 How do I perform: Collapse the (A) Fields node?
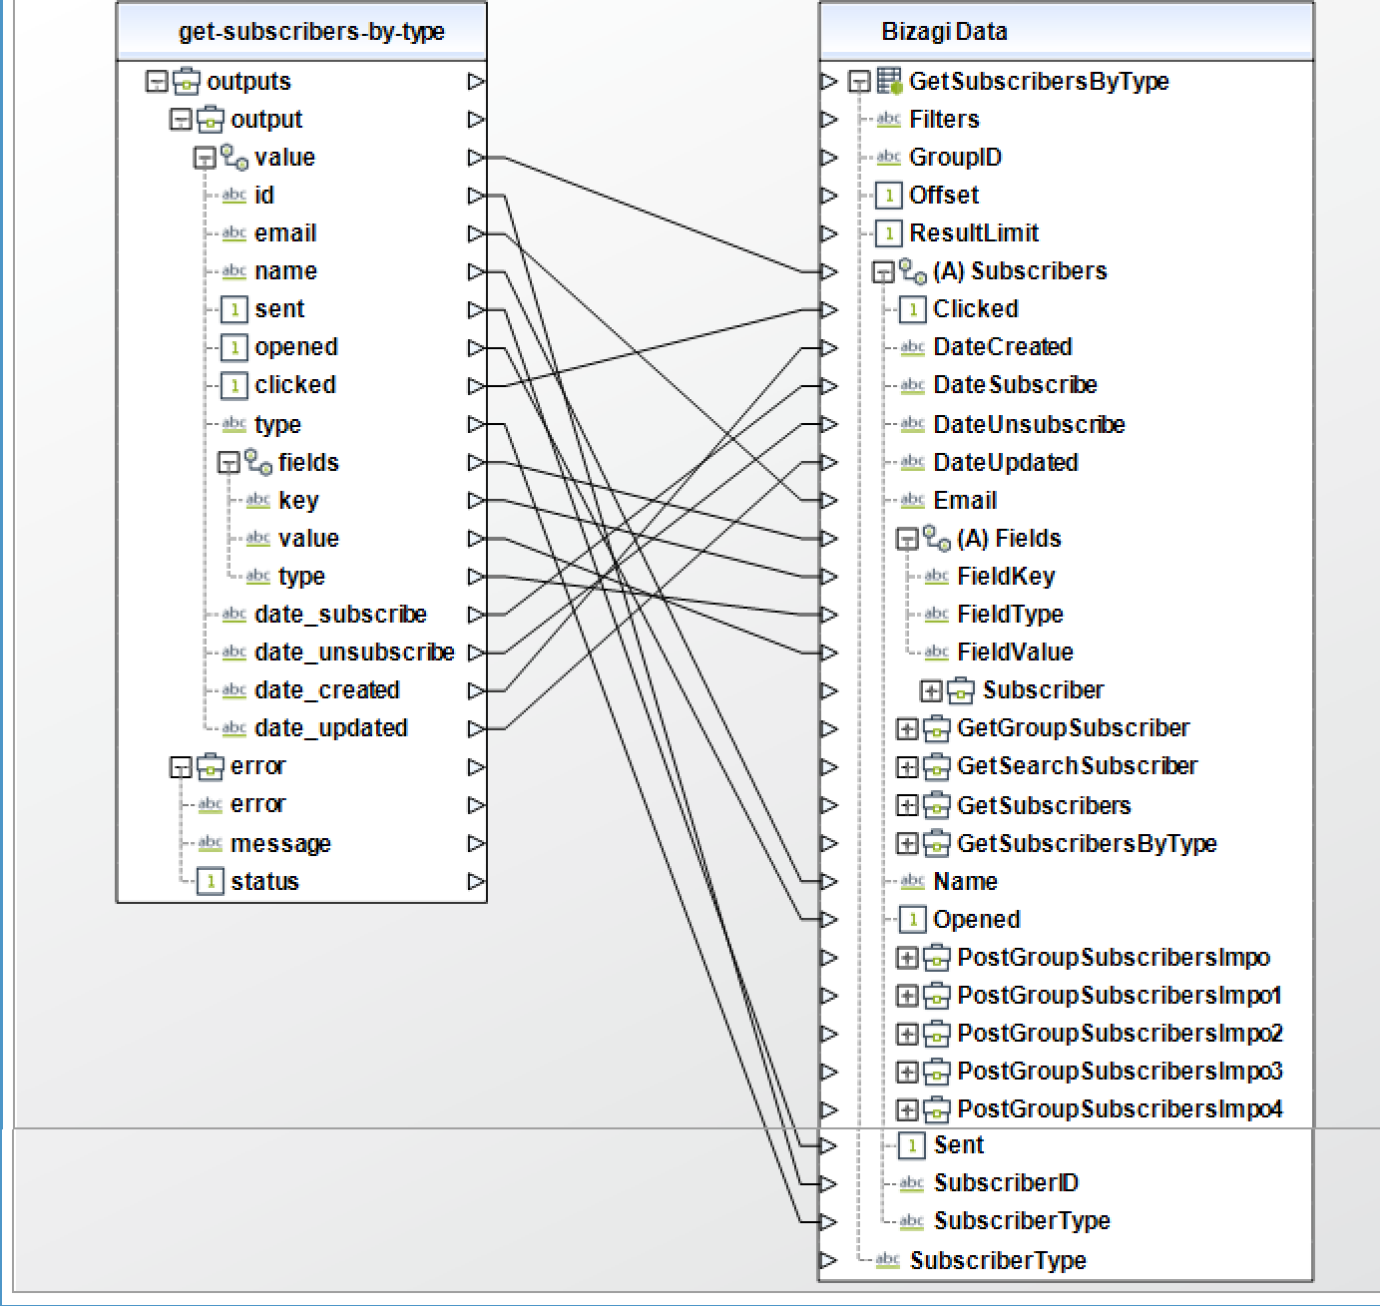point(907,540)
